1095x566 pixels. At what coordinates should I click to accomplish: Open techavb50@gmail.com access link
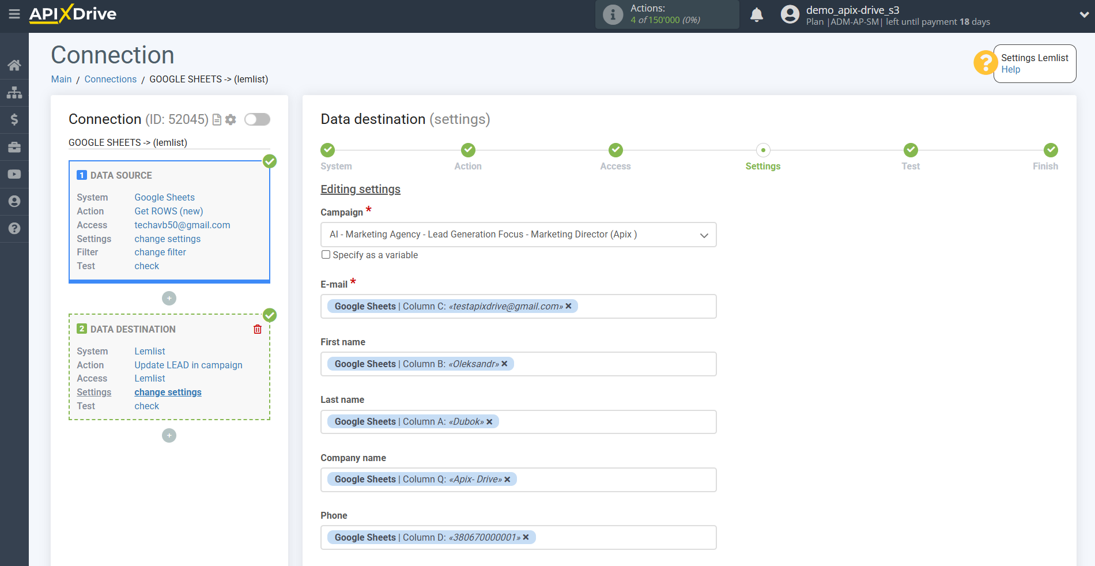tap(183, 225)
